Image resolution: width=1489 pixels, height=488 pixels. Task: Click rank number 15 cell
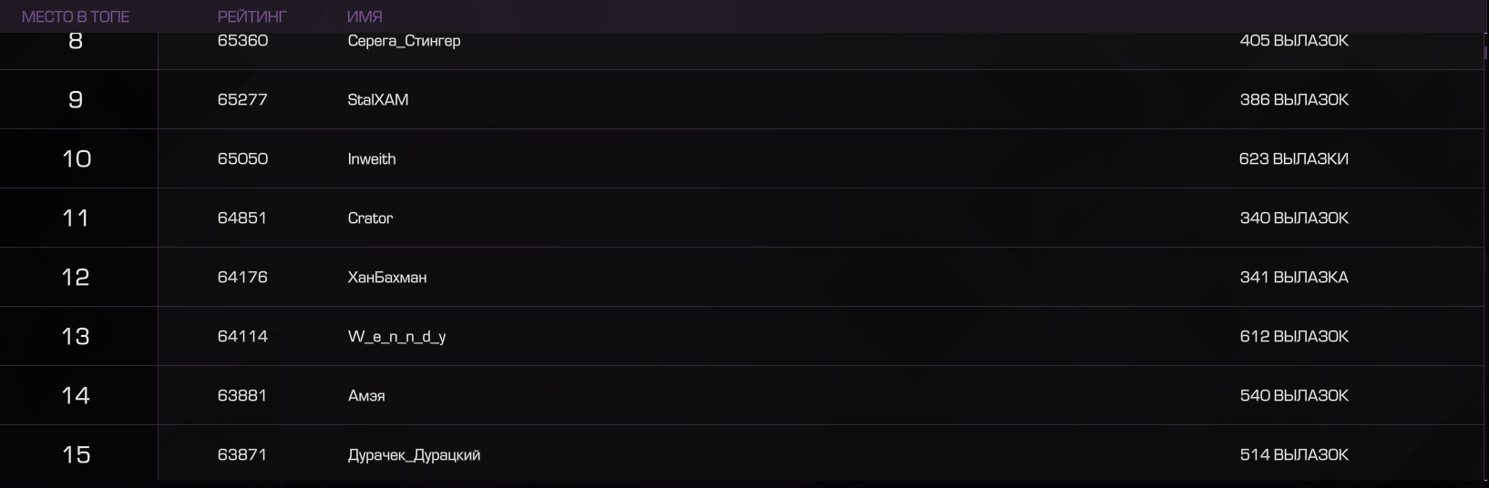pyautogui.click(x=77, y=453)
